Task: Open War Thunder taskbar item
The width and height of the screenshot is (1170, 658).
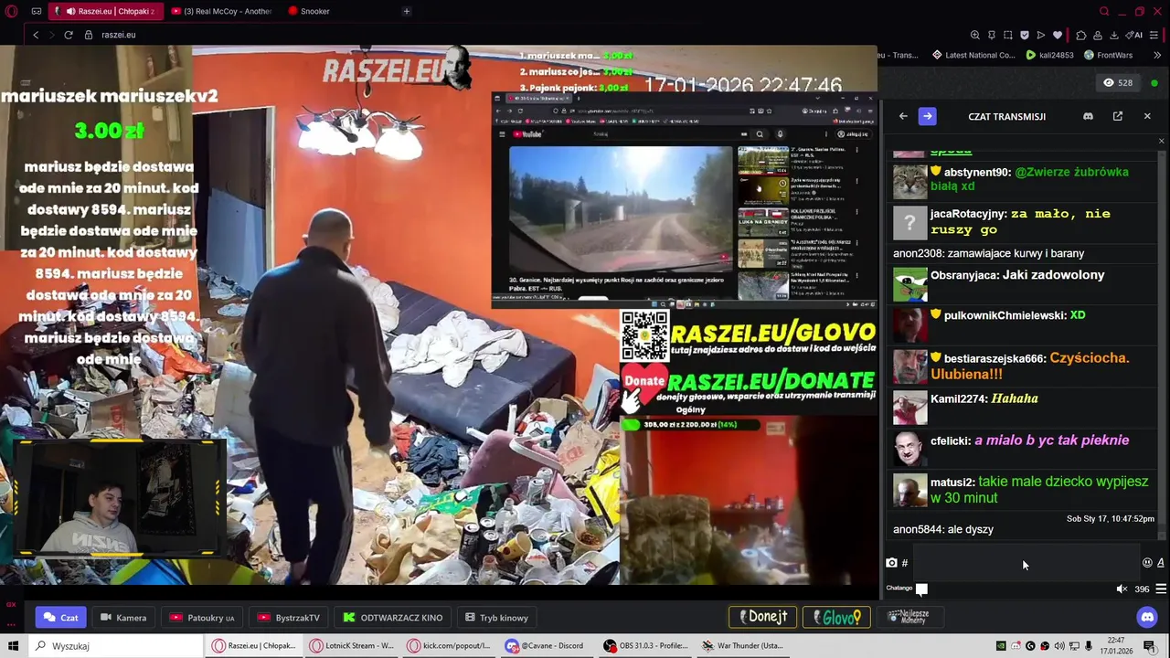Action: click(743, 646)
